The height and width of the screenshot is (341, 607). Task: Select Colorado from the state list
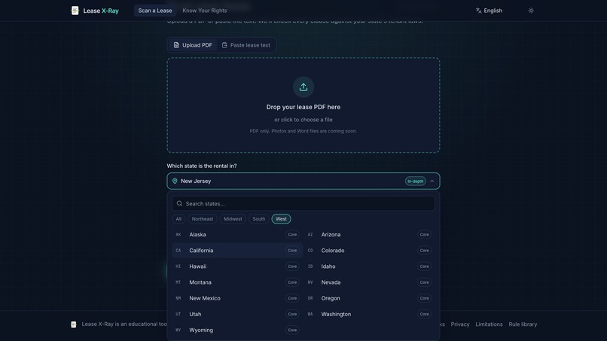click(369, 251)
